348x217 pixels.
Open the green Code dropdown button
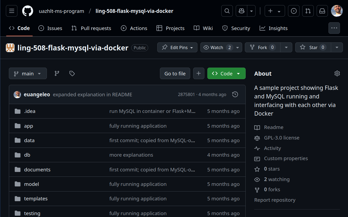[x=226, y=73]
